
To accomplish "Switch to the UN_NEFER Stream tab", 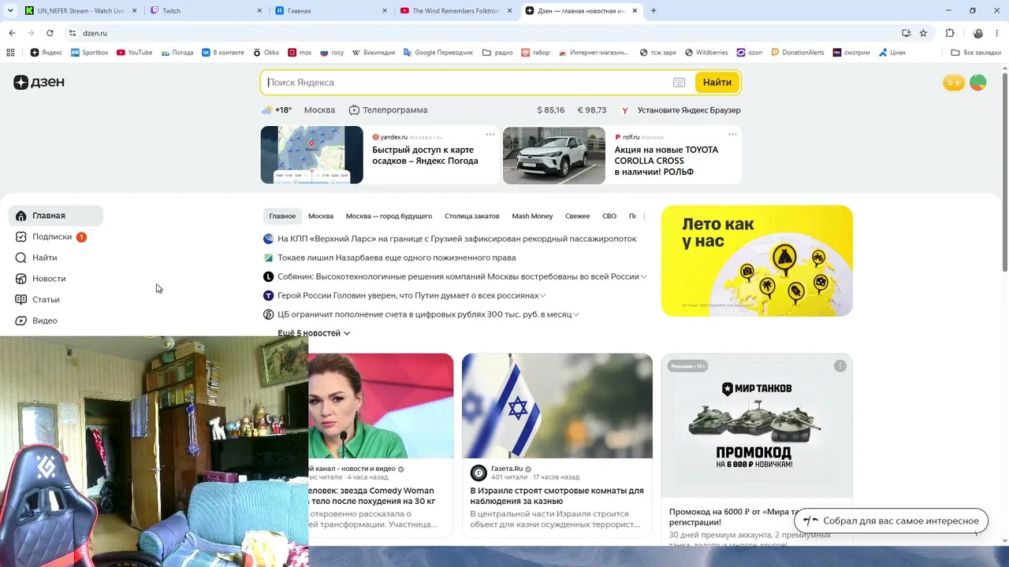I will (x=81, y=11).
